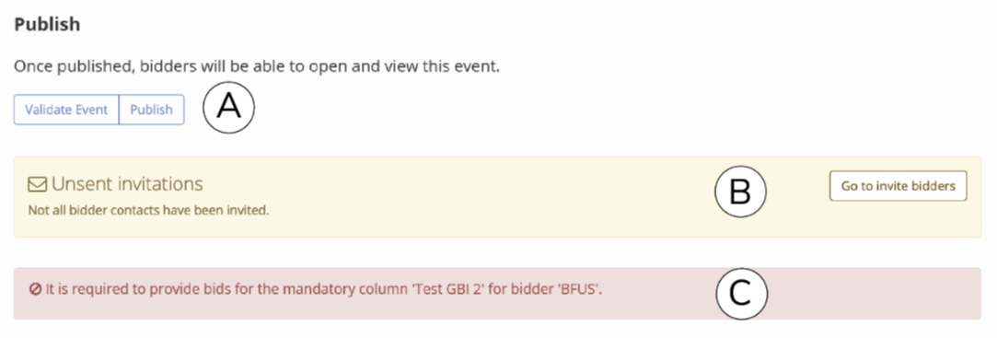Click the red prohibited icon in error message
The height and width of the screenshot is (338, 997).
pyautogui.click(x=34, y=289)
